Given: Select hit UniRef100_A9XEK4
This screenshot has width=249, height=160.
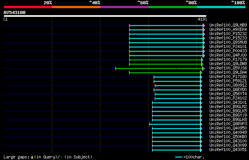Looking at the screenshot, I should tap(228, 29).
